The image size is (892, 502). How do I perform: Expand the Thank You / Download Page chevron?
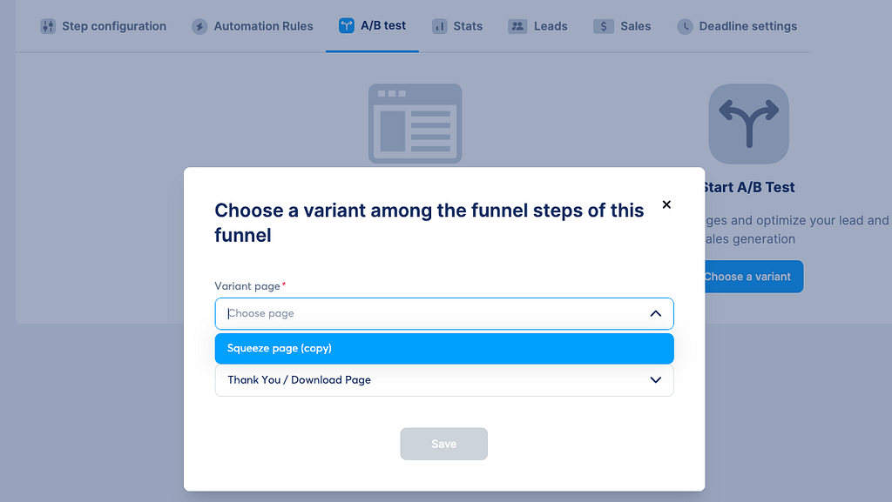click(655, 380)
